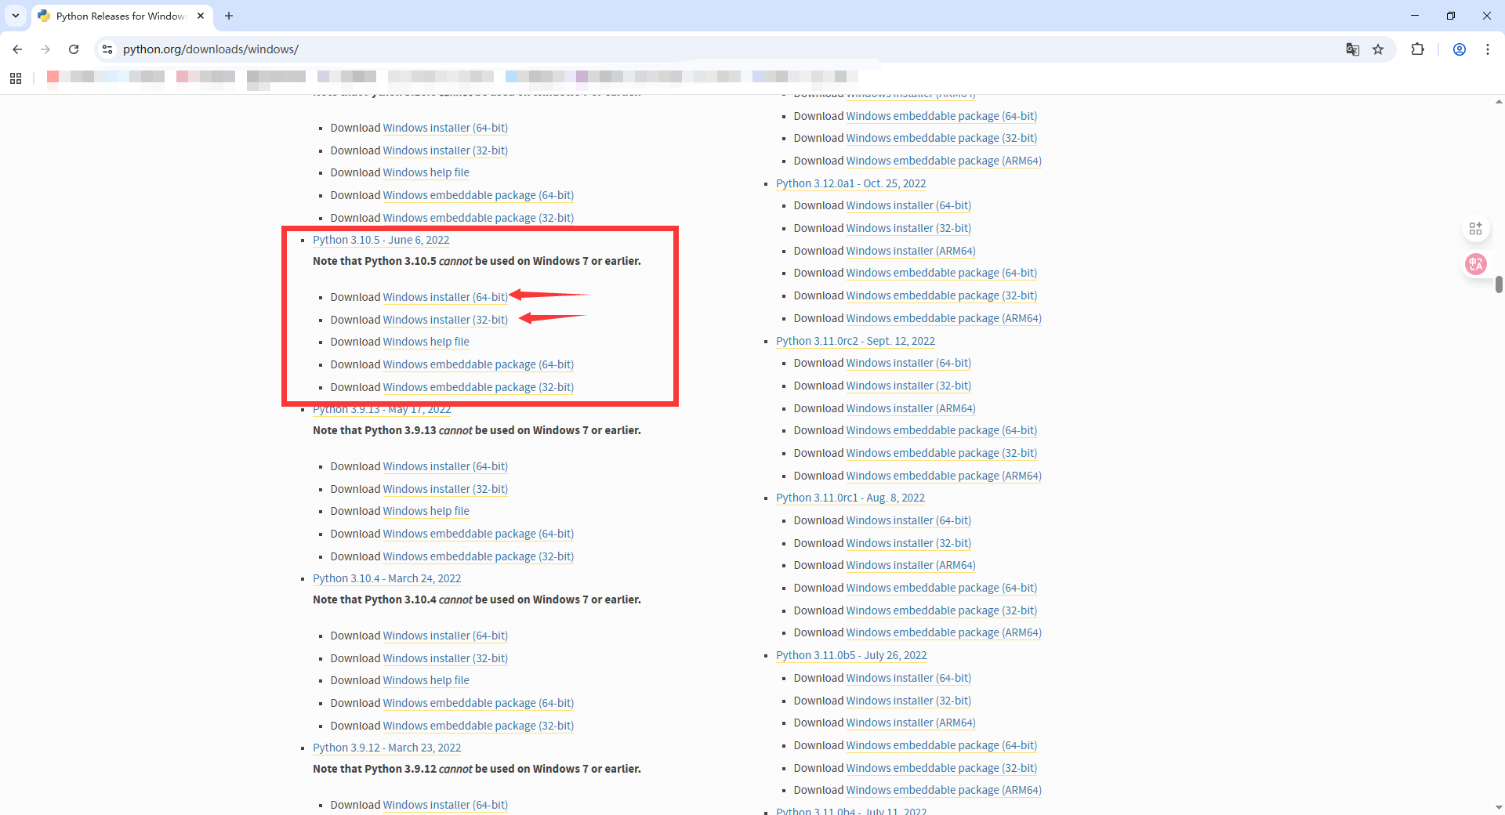This screenshot has height=815, width=1505.
Task: Click the vertical scrollbar thumb
Action: 1499,284
